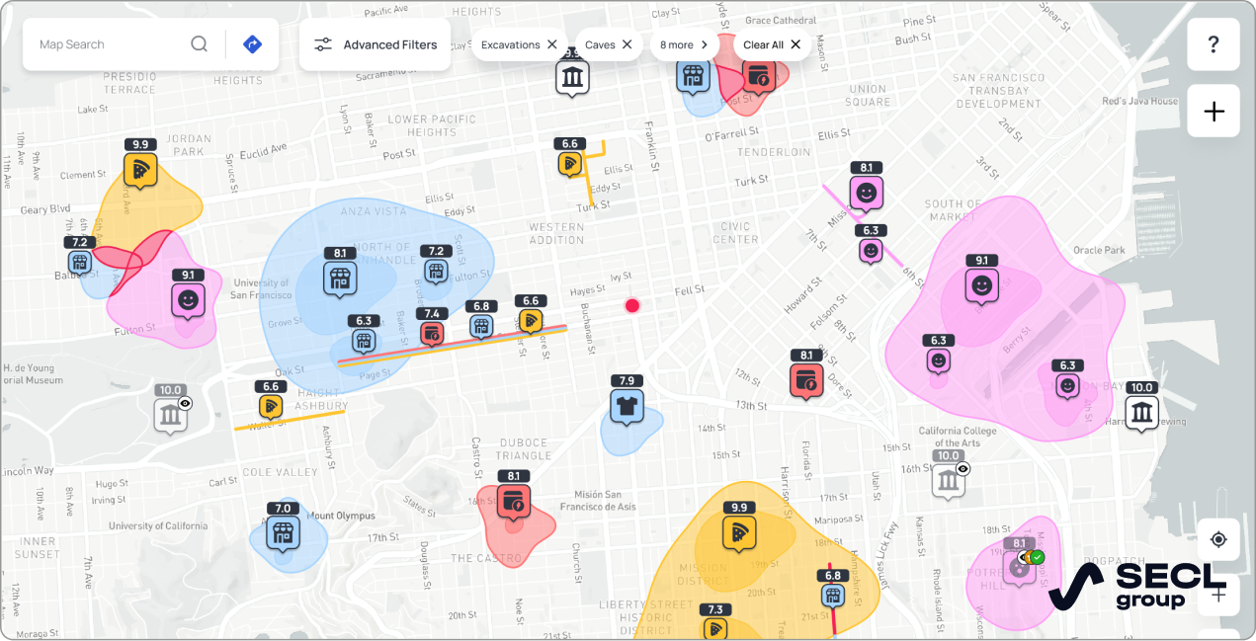Select the Caves filter chip
The width and height of the screenshot is (1256, 641).
click(601, 44)
